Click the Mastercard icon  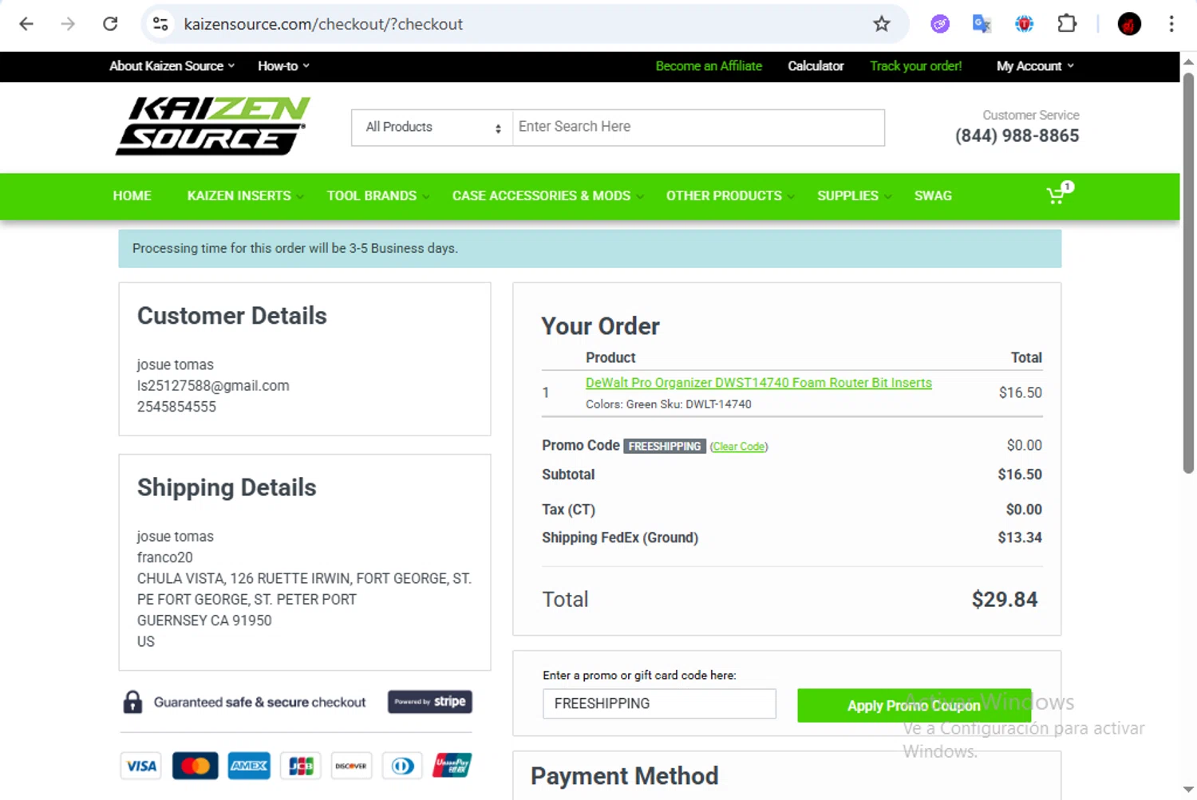coord(195,766)
